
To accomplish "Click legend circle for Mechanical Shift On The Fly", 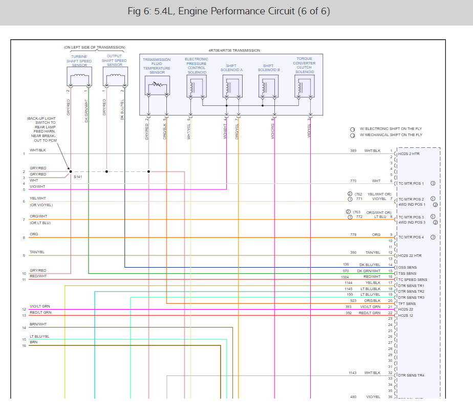I will pyautogui.click(x=352, y=136).
